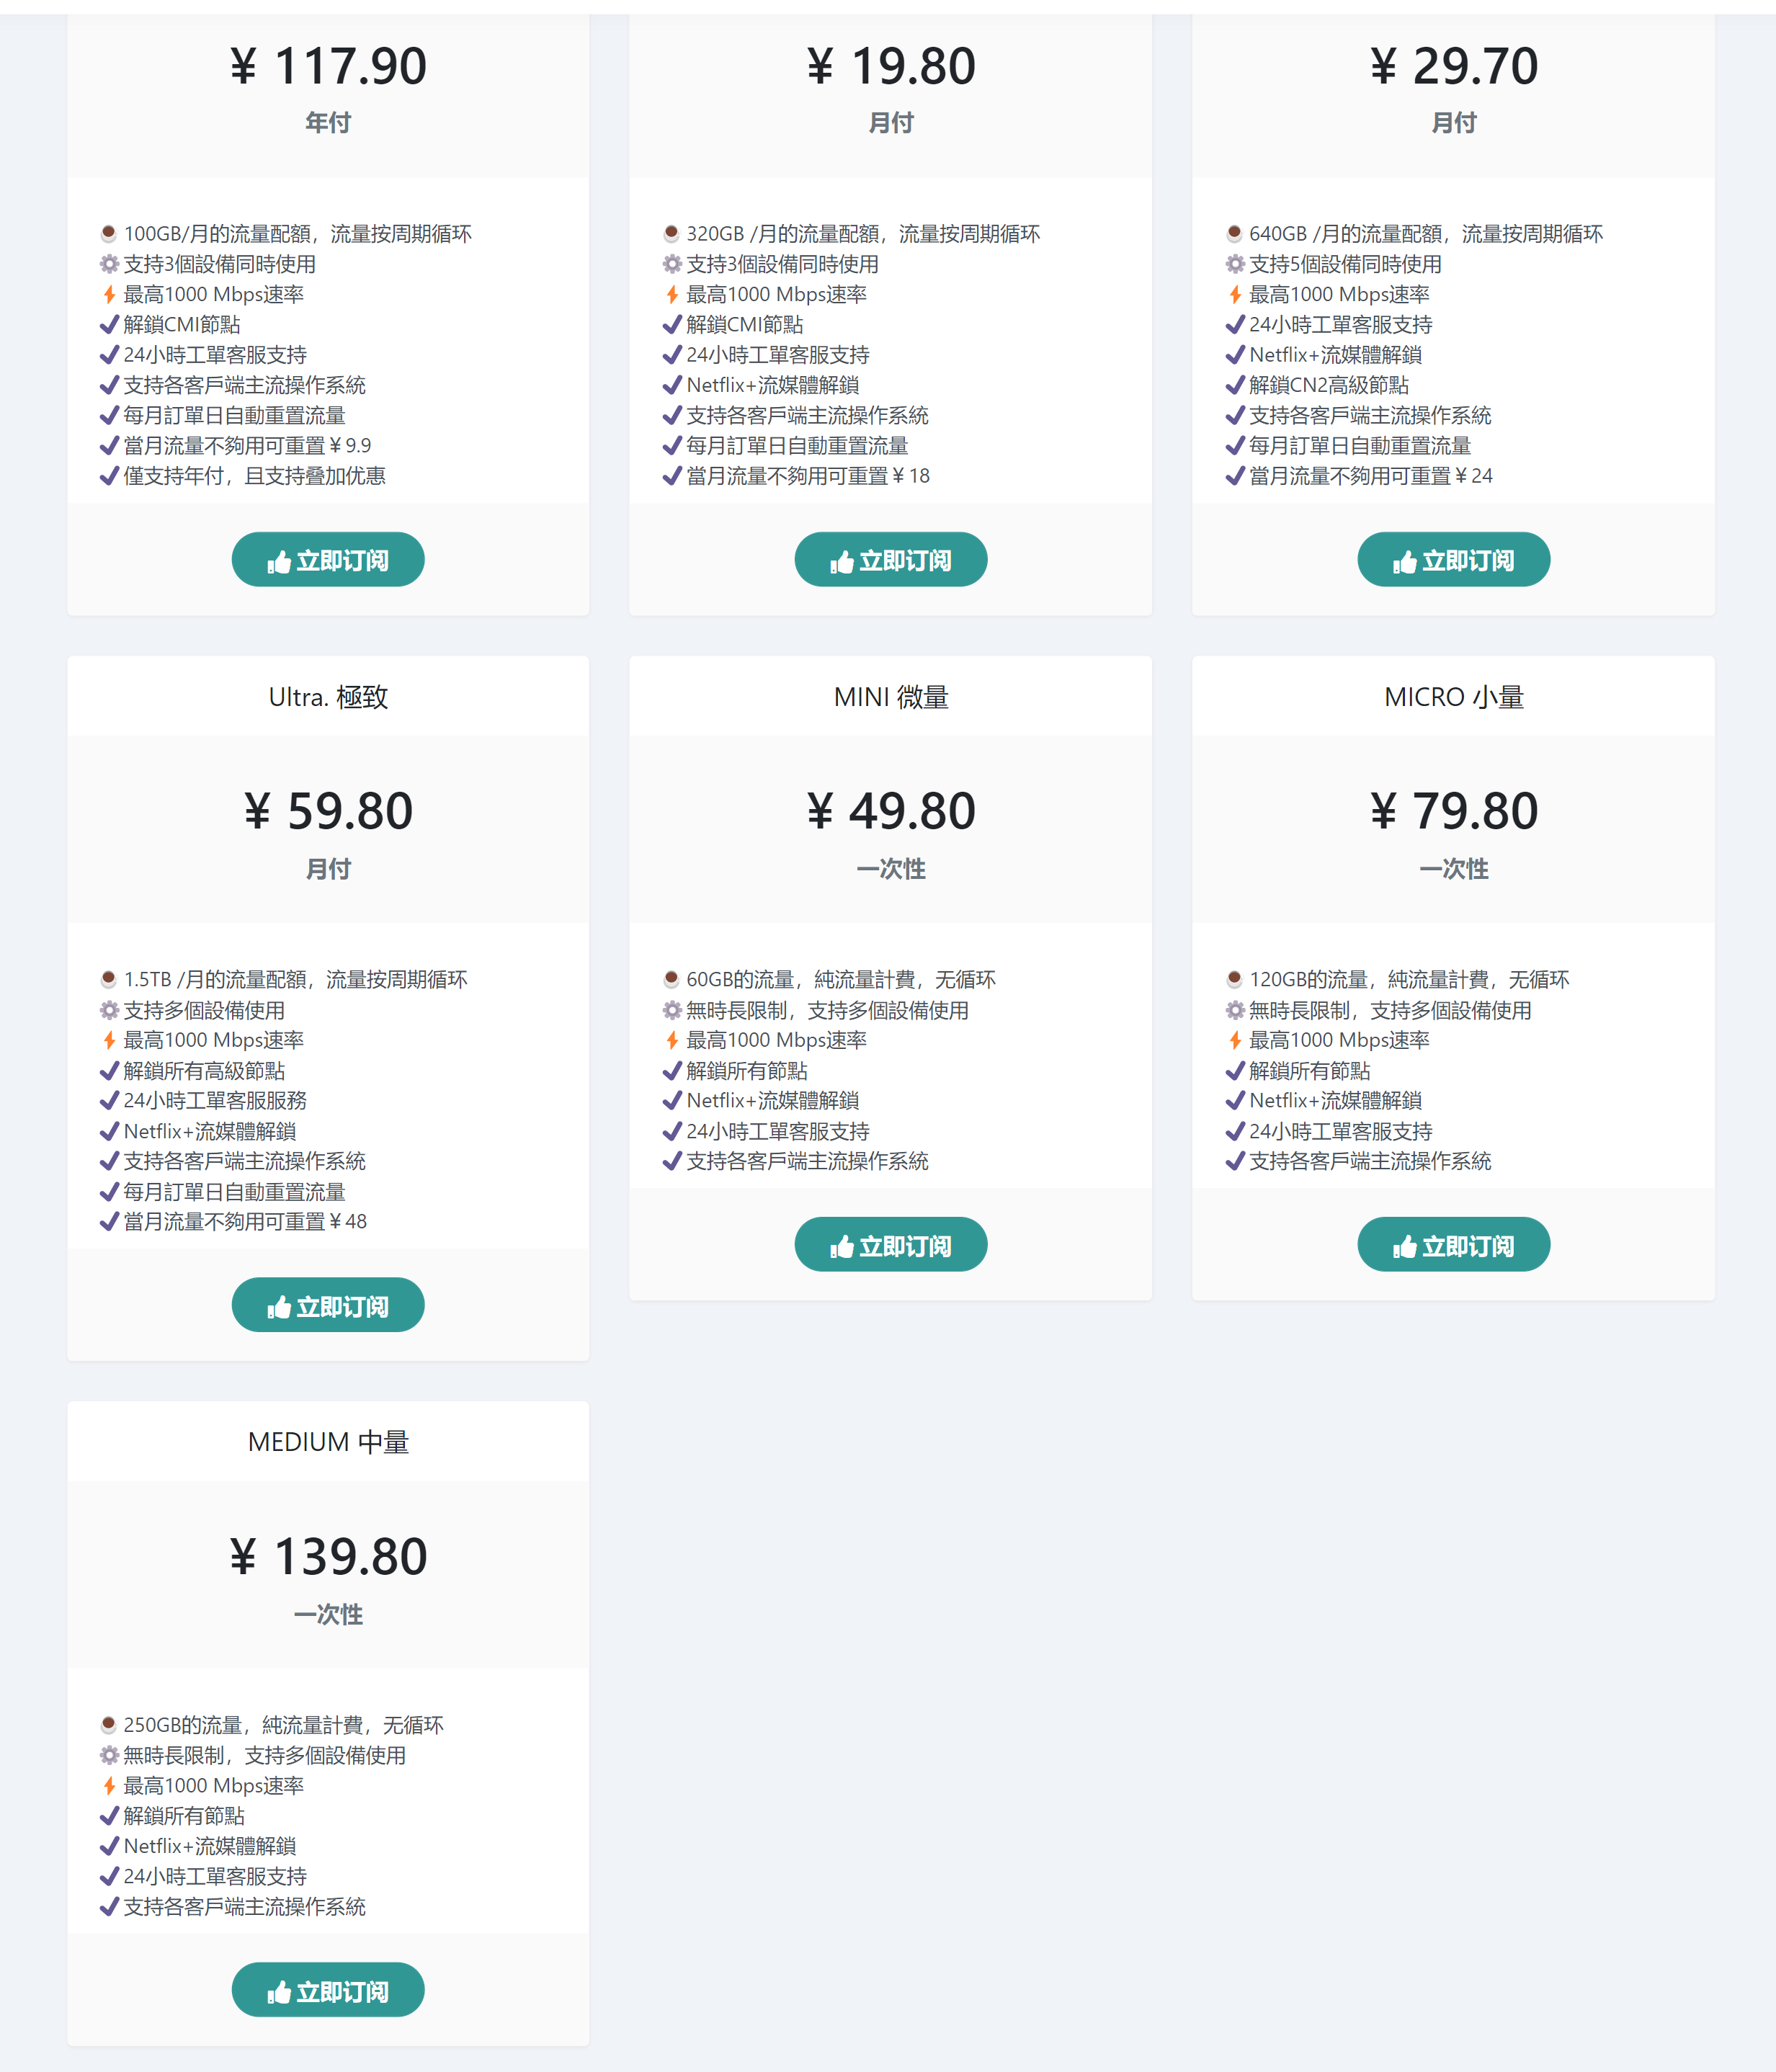The image size is (1776, 2072).
Task: Order the MINI 微量 plan
Action: pos(890,1245)
